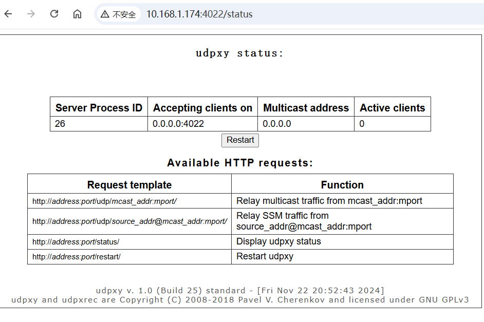Select the 'Server Process ID' column header
484x322 pixels.
click(x=99, y=108)
